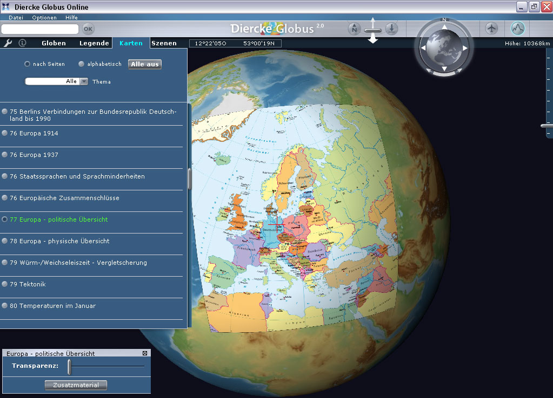Open the wrench settings icon
The width and height of the screenshot is (553, 398).
(x=8, y=43)
